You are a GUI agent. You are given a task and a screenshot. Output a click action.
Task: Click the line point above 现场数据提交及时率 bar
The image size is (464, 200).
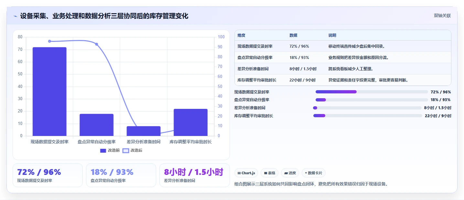pyautogui.click(x=49, y=41)
